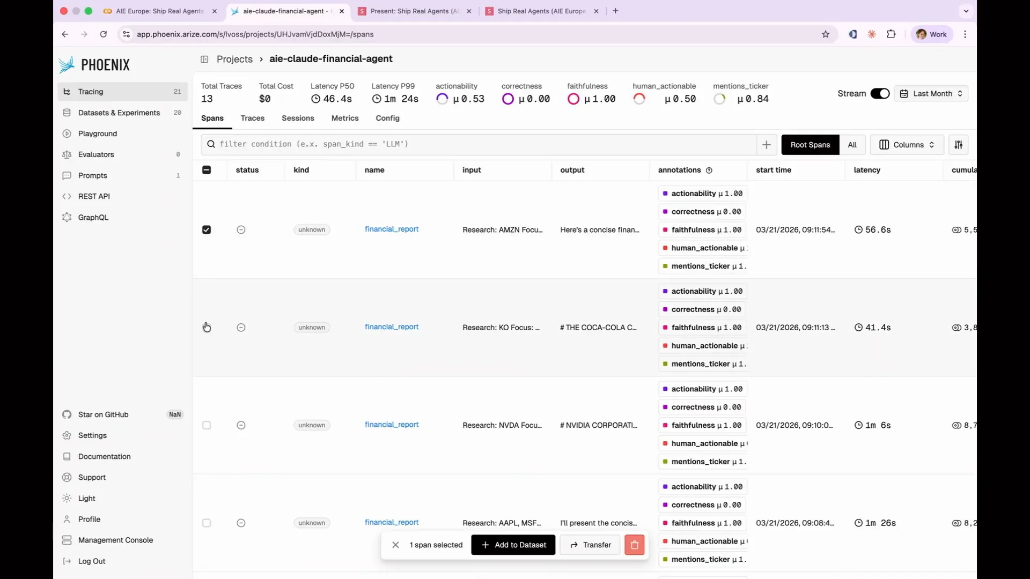Viewport: 1030px width, 579px height.
Task: Click Log Out
Action: [x=122, y=561]
